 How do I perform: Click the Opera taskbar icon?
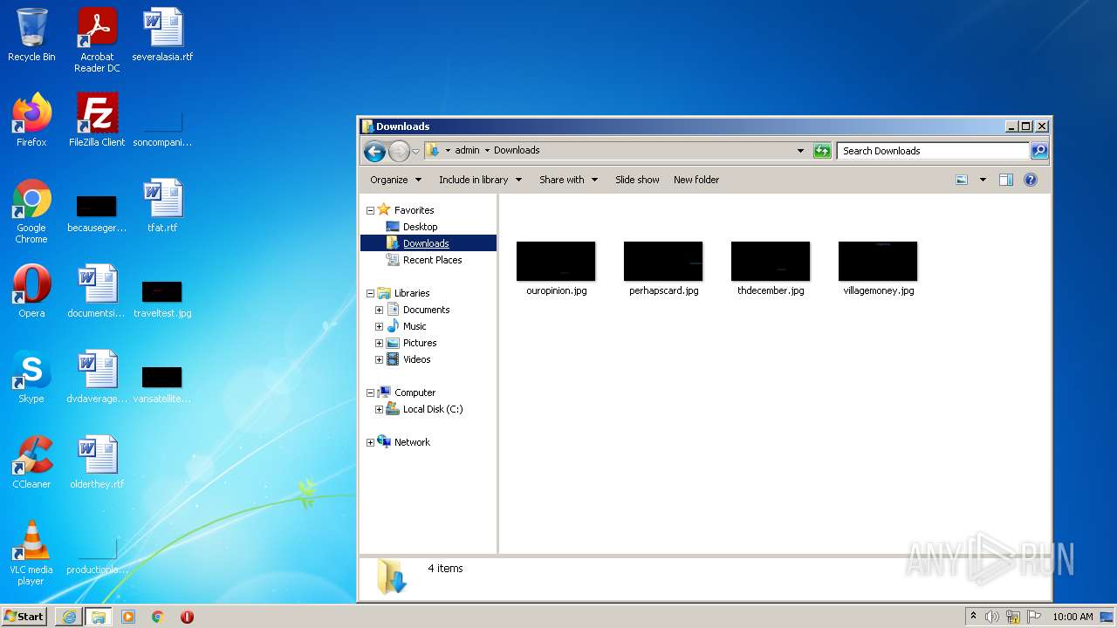187,617
